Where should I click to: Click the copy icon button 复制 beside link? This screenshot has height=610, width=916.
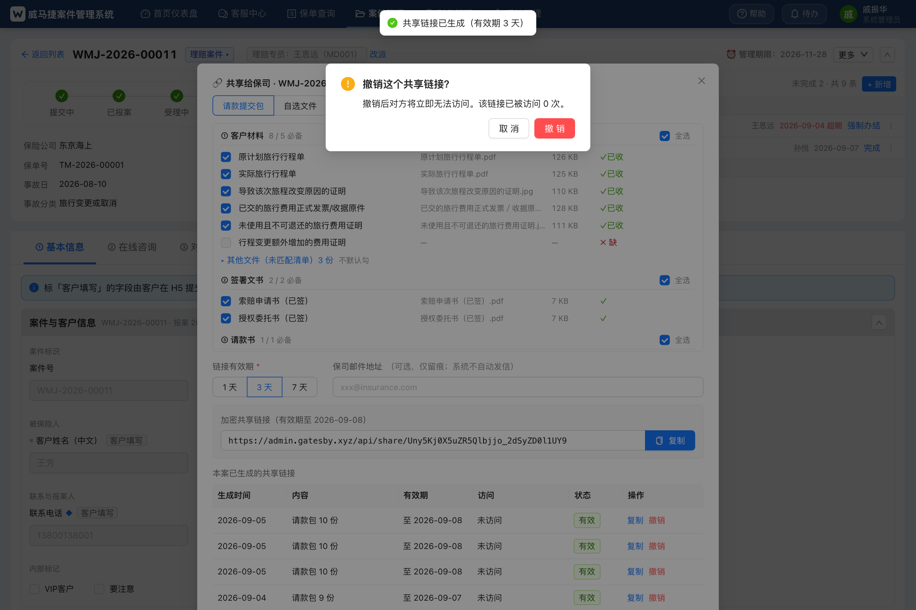click(670, 441)
